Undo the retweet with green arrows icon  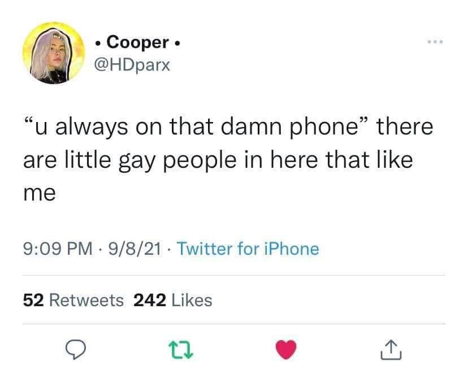(181, 350)
